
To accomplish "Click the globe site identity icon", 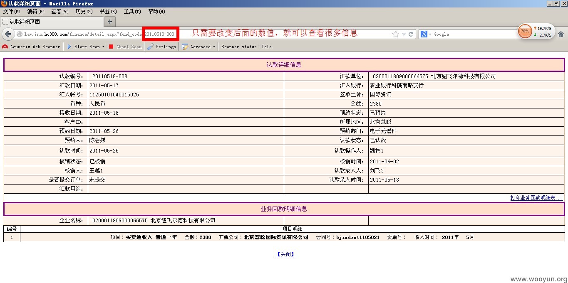I will [19, 34].
